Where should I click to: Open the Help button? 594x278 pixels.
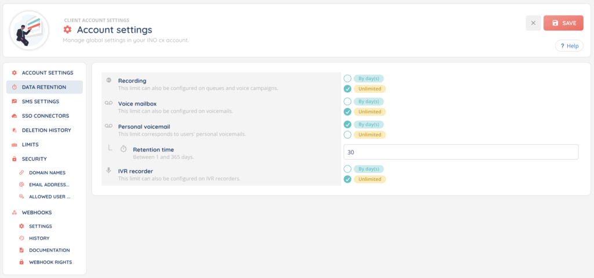(569, 46)
